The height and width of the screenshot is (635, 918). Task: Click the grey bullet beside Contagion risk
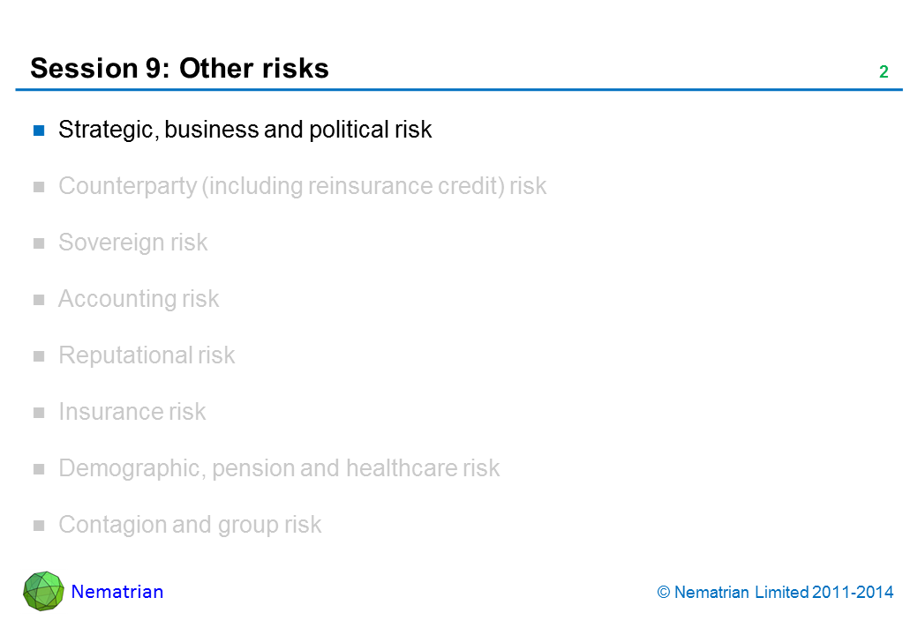(39, 526)
